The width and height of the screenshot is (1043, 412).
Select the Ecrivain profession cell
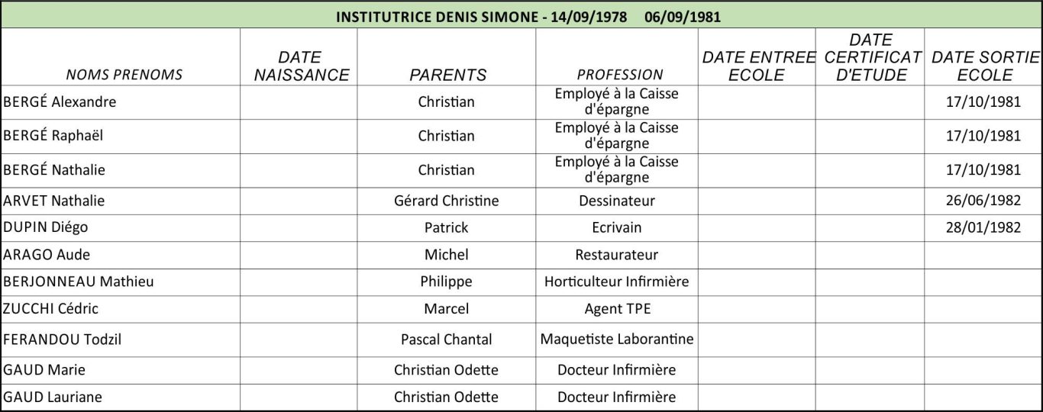(616, 227)
